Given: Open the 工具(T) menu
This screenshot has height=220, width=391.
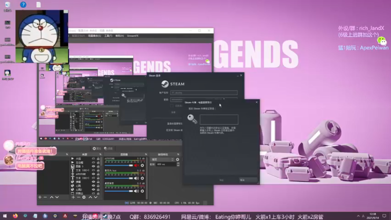Looking at the screenshot, I should coord(108,36).
